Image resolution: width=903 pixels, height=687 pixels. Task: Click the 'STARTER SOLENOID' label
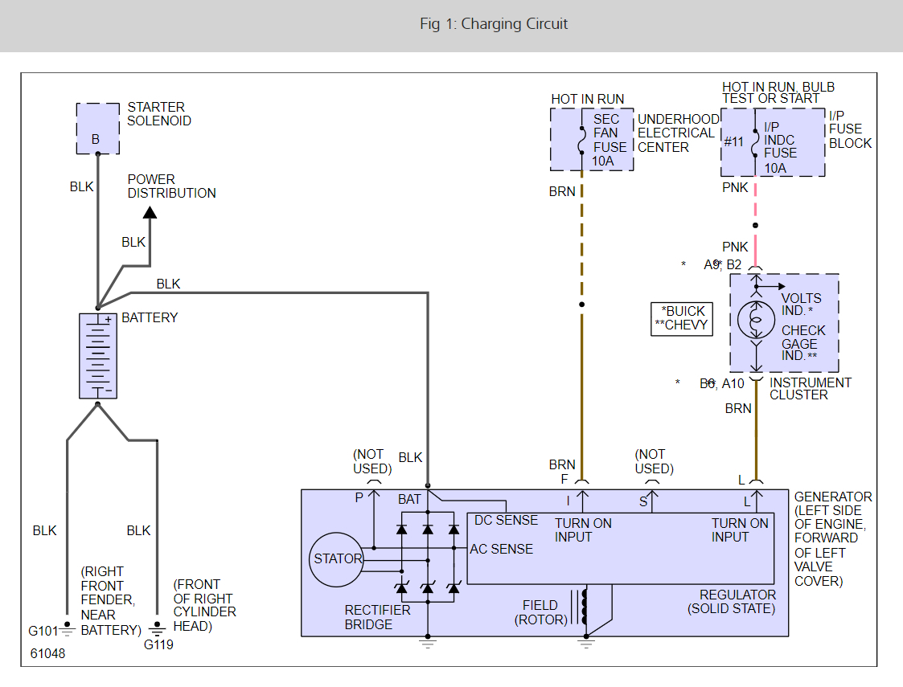(159, 114)
